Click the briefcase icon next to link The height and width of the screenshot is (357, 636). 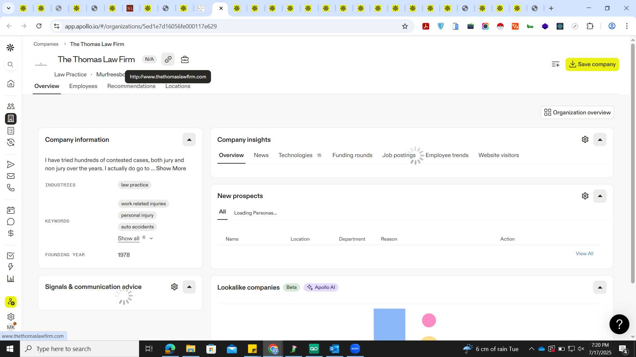click(x=185, y=59)
